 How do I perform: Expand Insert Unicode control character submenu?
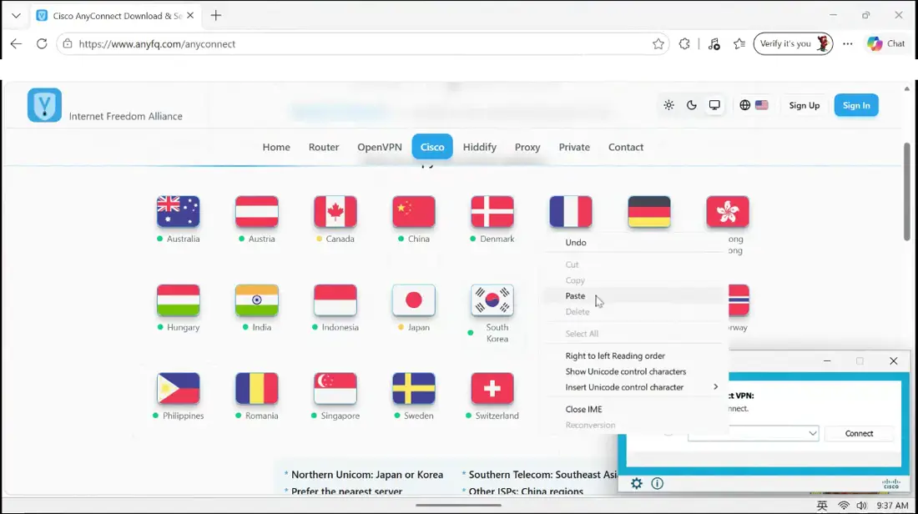(715, 387)
